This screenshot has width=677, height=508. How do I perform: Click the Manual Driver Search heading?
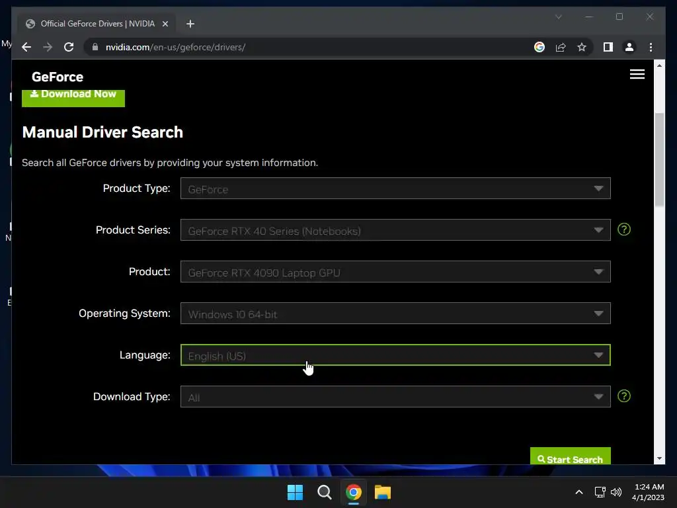click(102, 132)
